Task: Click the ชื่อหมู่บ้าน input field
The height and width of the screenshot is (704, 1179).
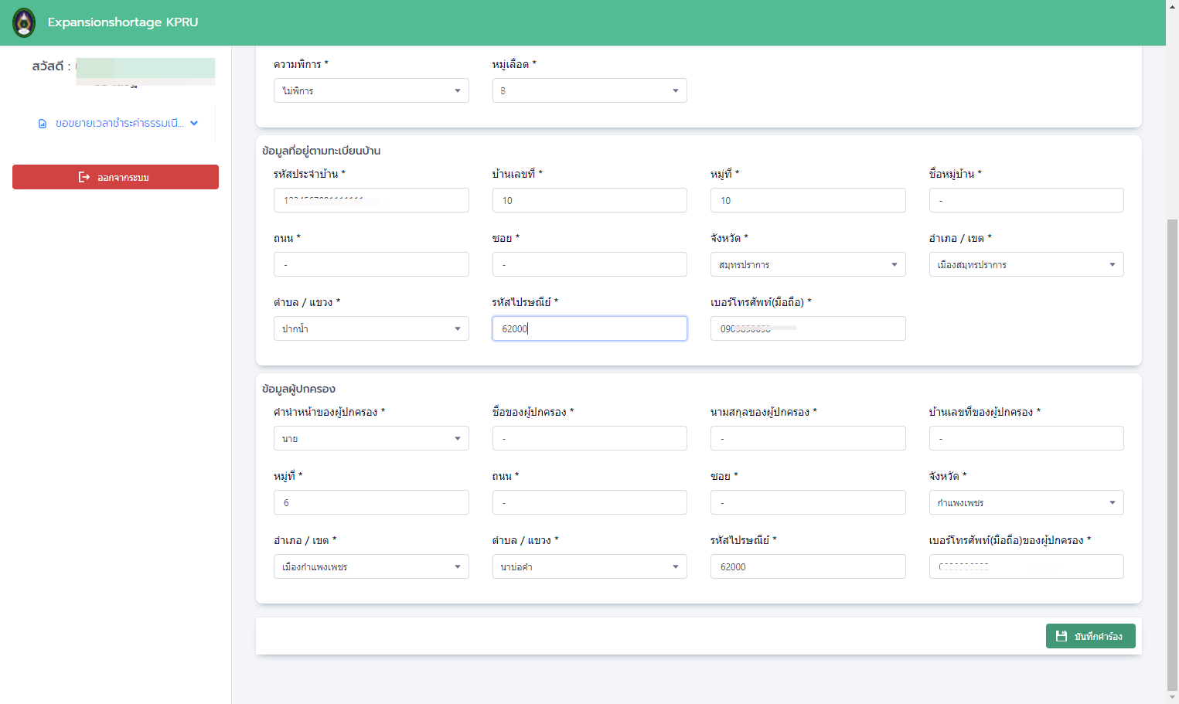Action: pyautogui.click(x=1026, y=200)
